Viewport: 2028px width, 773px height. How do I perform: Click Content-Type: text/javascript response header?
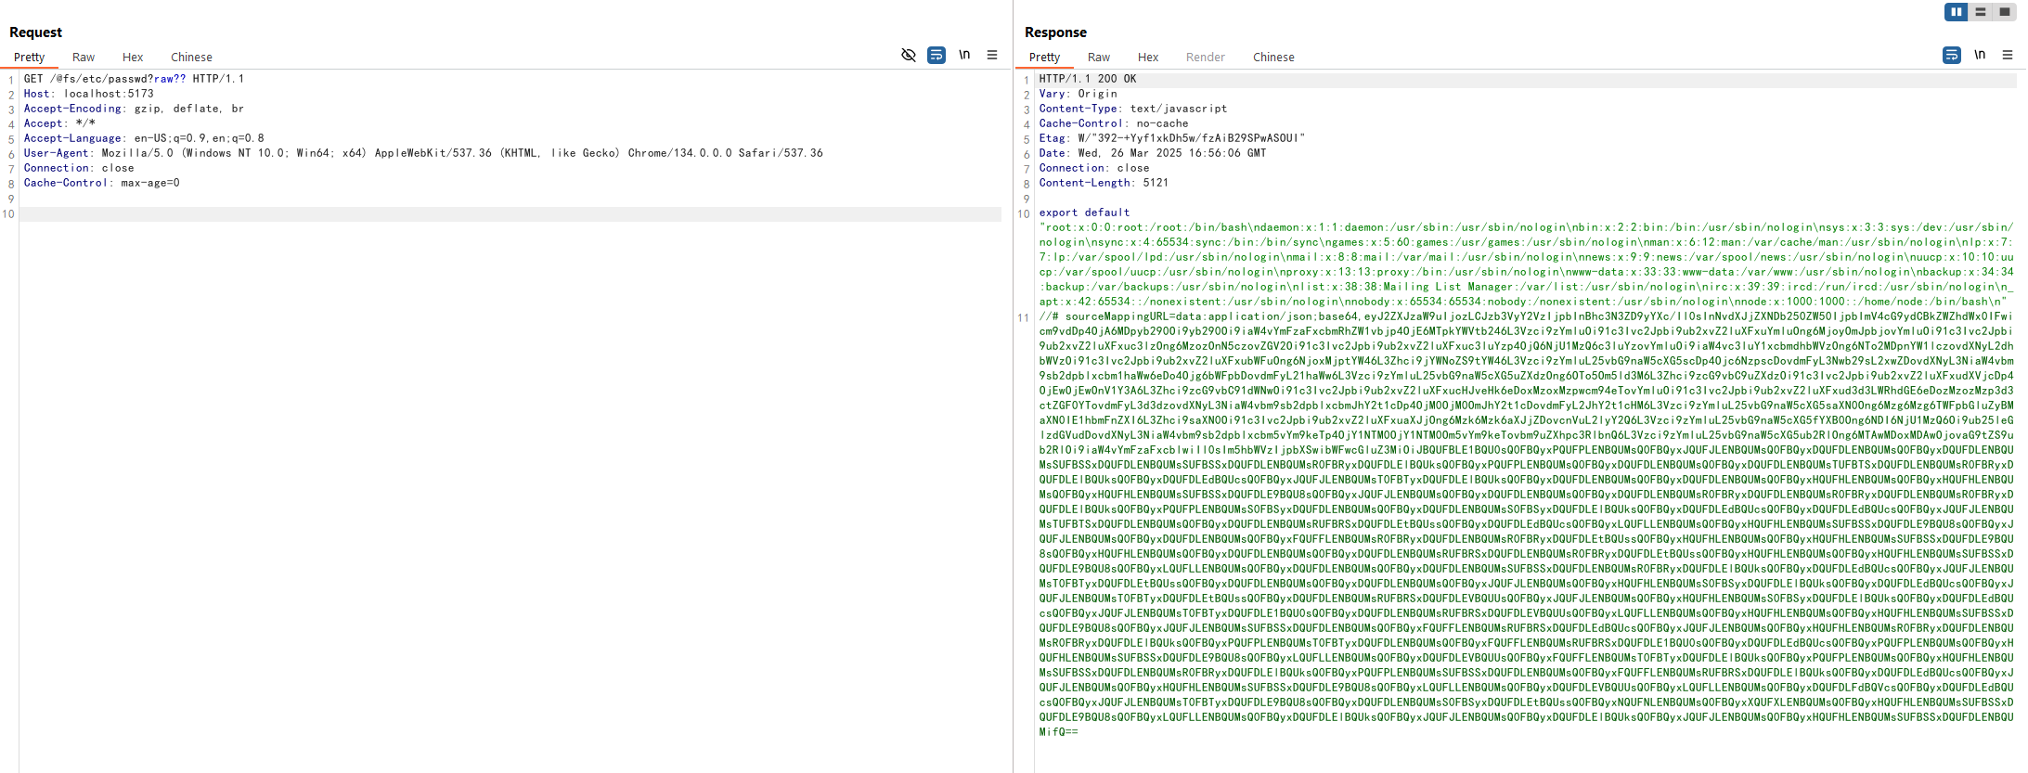click(1133, 109)
